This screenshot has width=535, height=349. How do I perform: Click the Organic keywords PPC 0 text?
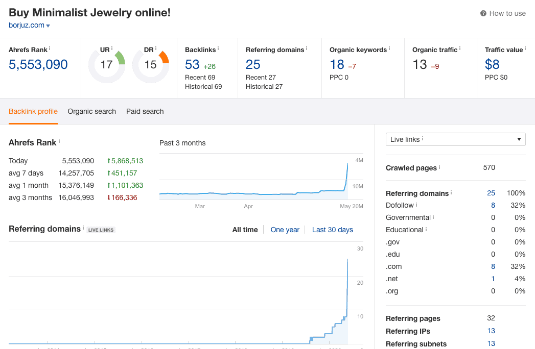click(339, 78)
